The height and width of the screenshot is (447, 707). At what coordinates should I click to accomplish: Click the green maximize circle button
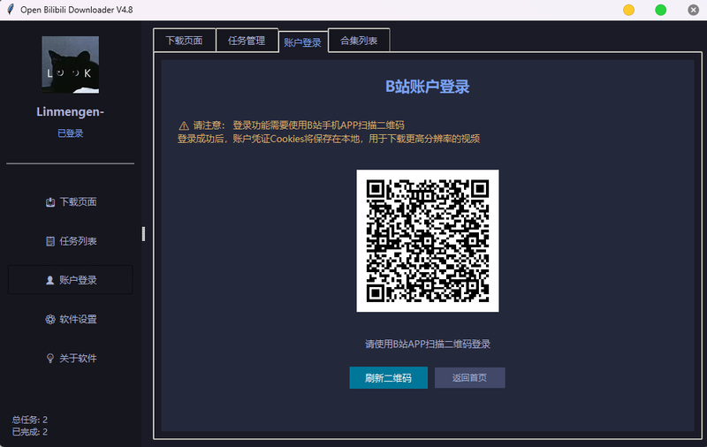coord(660,10)
